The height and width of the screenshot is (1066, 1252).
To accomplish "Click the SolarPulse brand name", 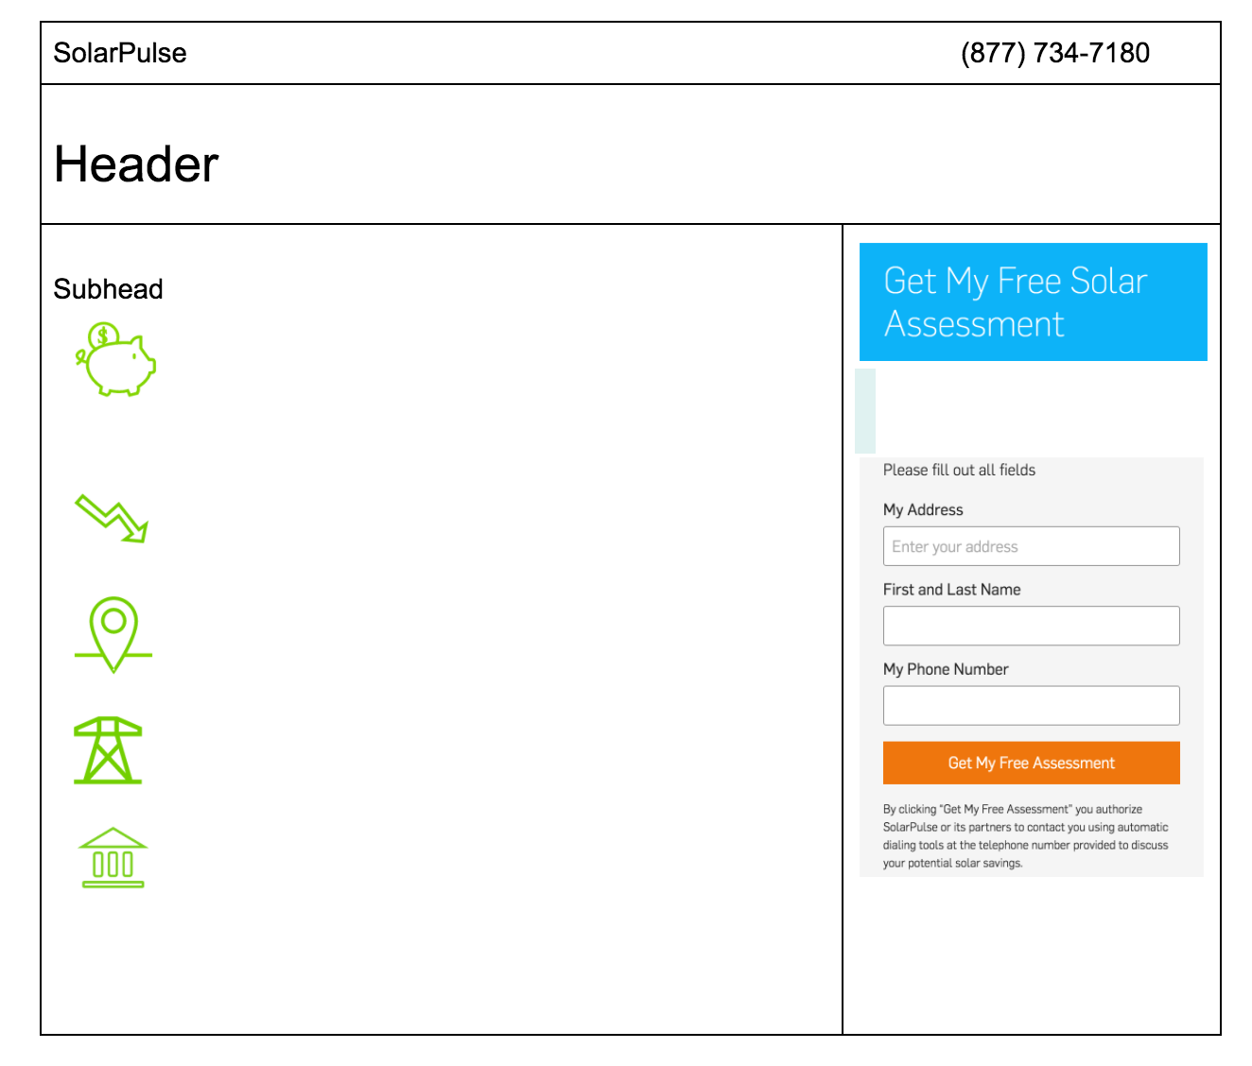I will click(x=120, y=53).
